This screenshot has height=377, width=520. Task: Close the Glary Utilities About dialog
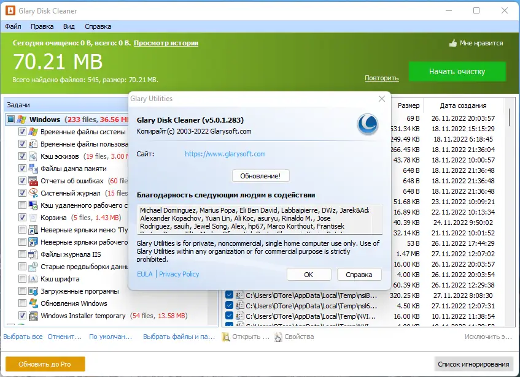[x=382, y=99]
